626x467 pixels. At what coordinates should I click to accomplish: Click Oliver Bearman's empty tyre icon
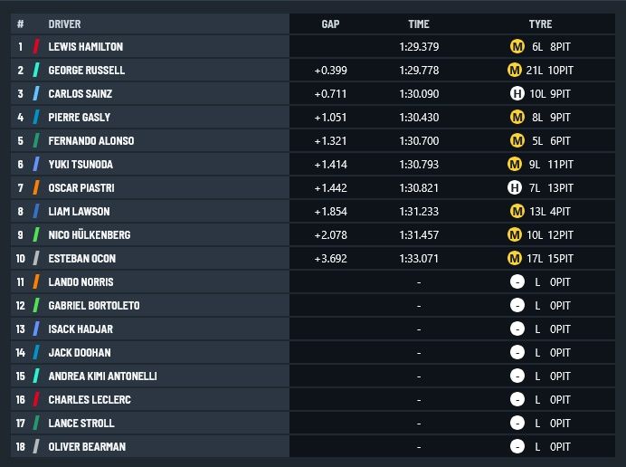(x=517, y=447)
